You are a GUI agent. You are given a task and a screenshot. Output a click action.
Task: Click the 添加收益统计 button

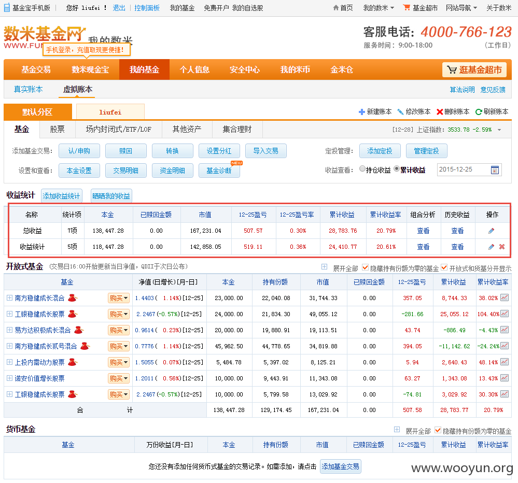62,196
